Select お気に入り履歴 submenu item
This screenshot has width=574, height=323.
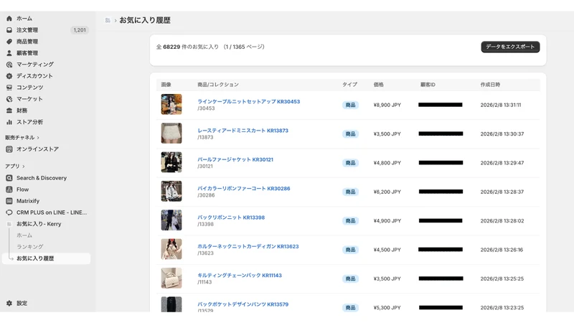(47, 258)
